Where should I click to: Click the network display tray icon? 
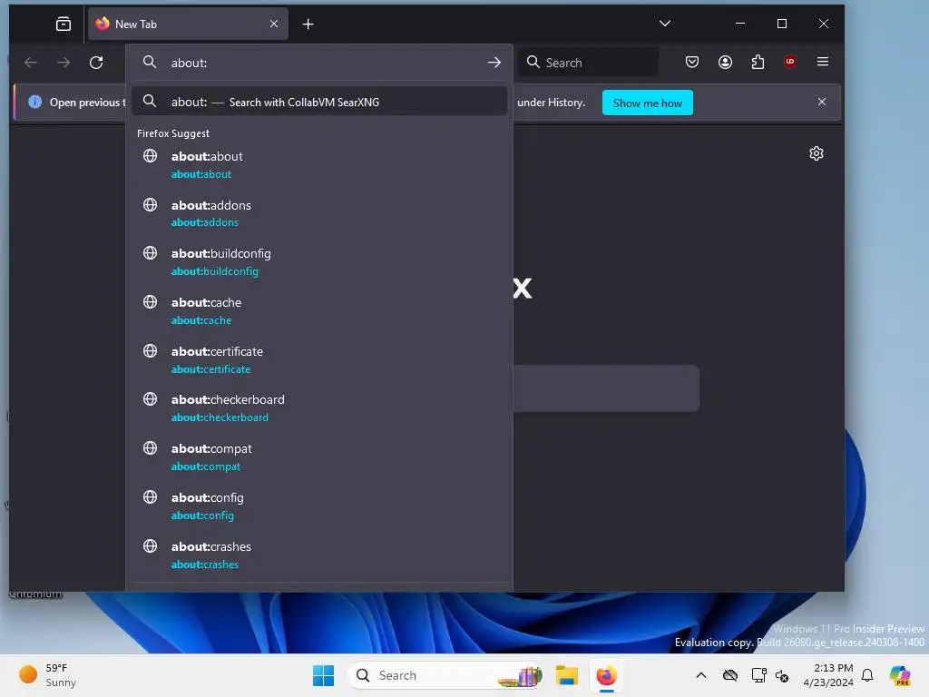click(758, 675)
